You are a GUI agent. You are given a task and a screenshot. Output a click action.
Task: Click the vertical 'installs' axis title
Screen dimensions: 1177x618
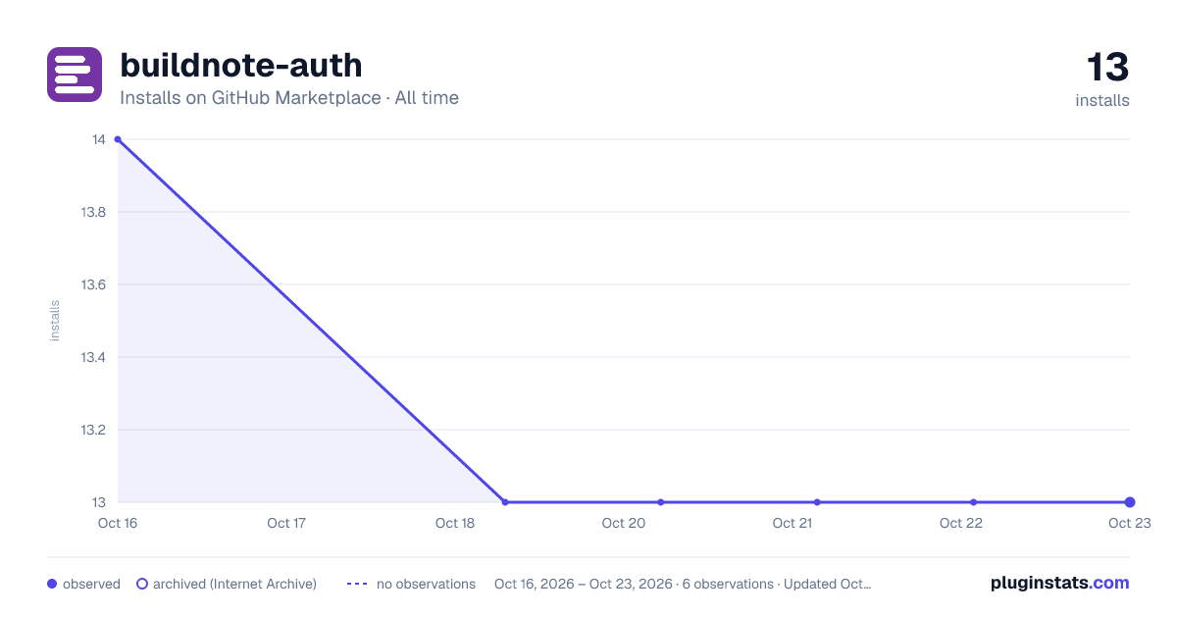click(55, 321)
